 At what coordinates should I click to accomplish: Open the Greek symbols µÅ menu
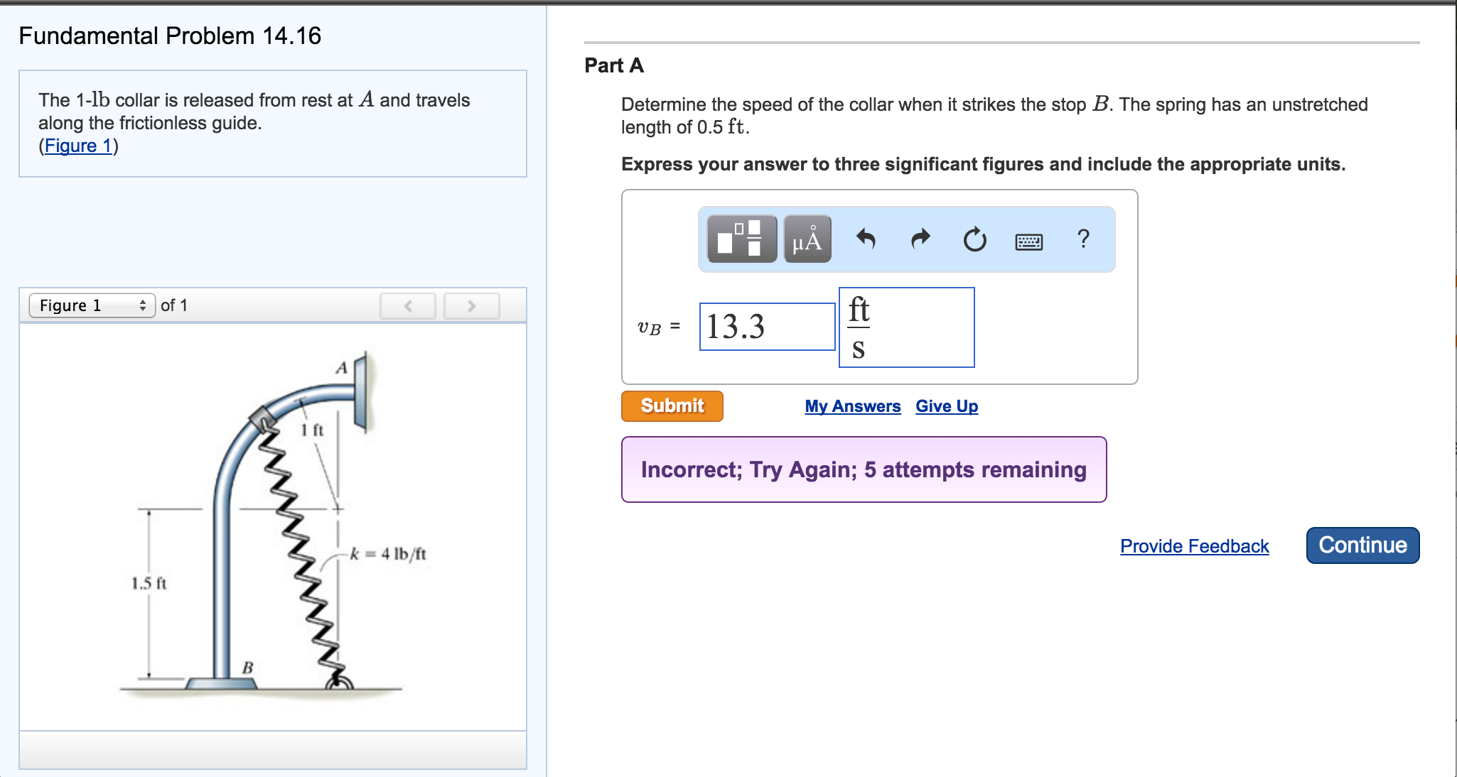[x=807, y=239]
